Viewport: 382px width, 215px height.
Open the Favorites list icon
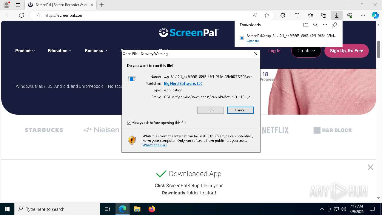point(310,15)
